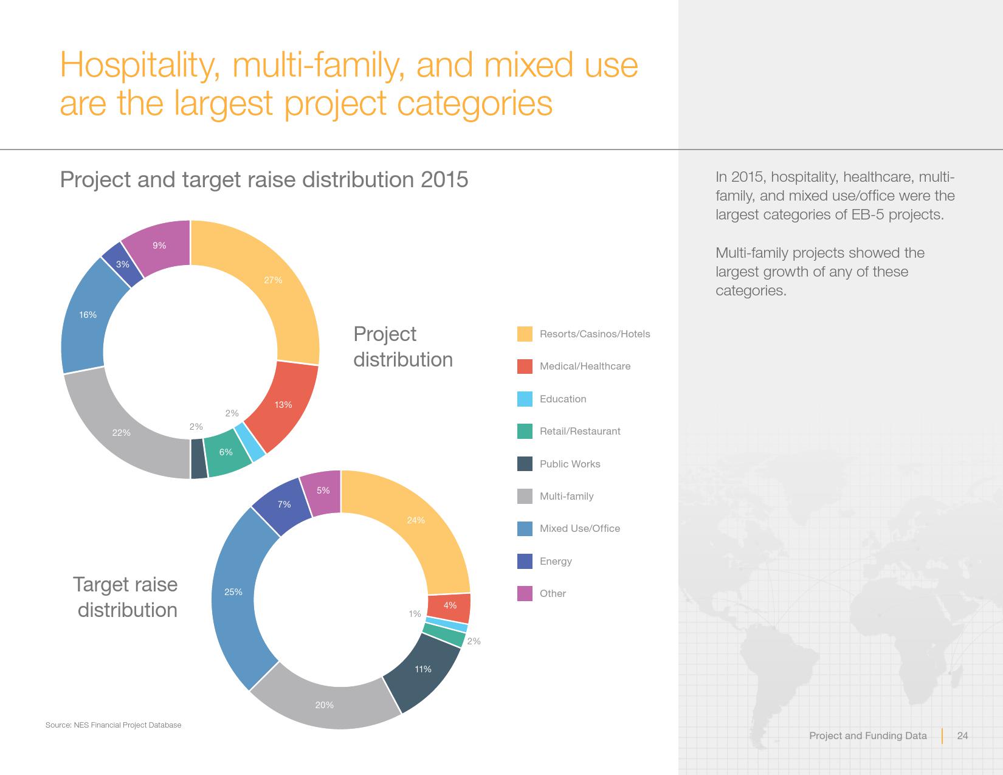Select the Multi-family gray legend swatch
Viewport: 1003px width, 775px height.
(525, 496)
